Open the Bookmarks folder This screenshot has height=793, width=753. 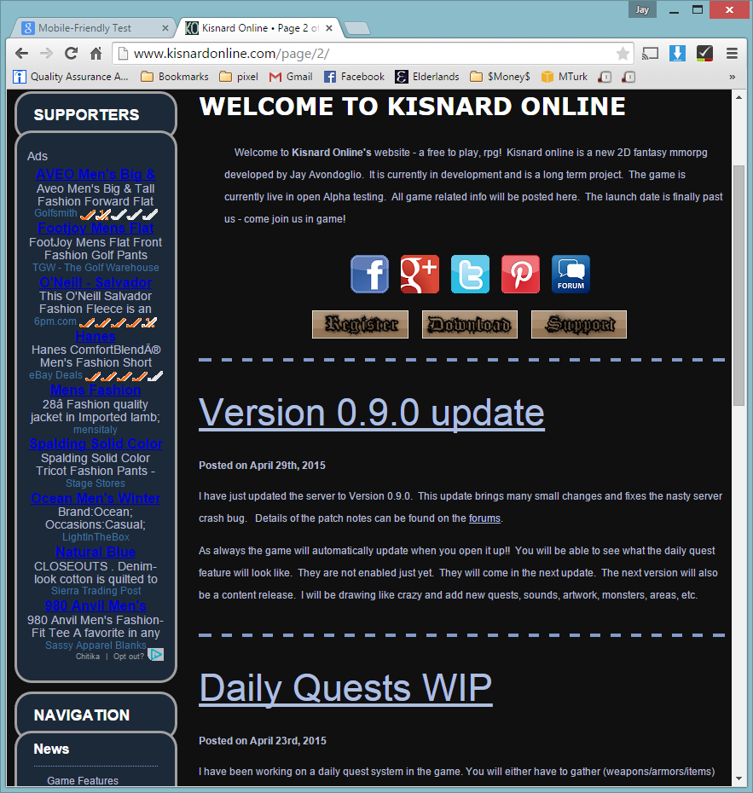click(175, 77)
